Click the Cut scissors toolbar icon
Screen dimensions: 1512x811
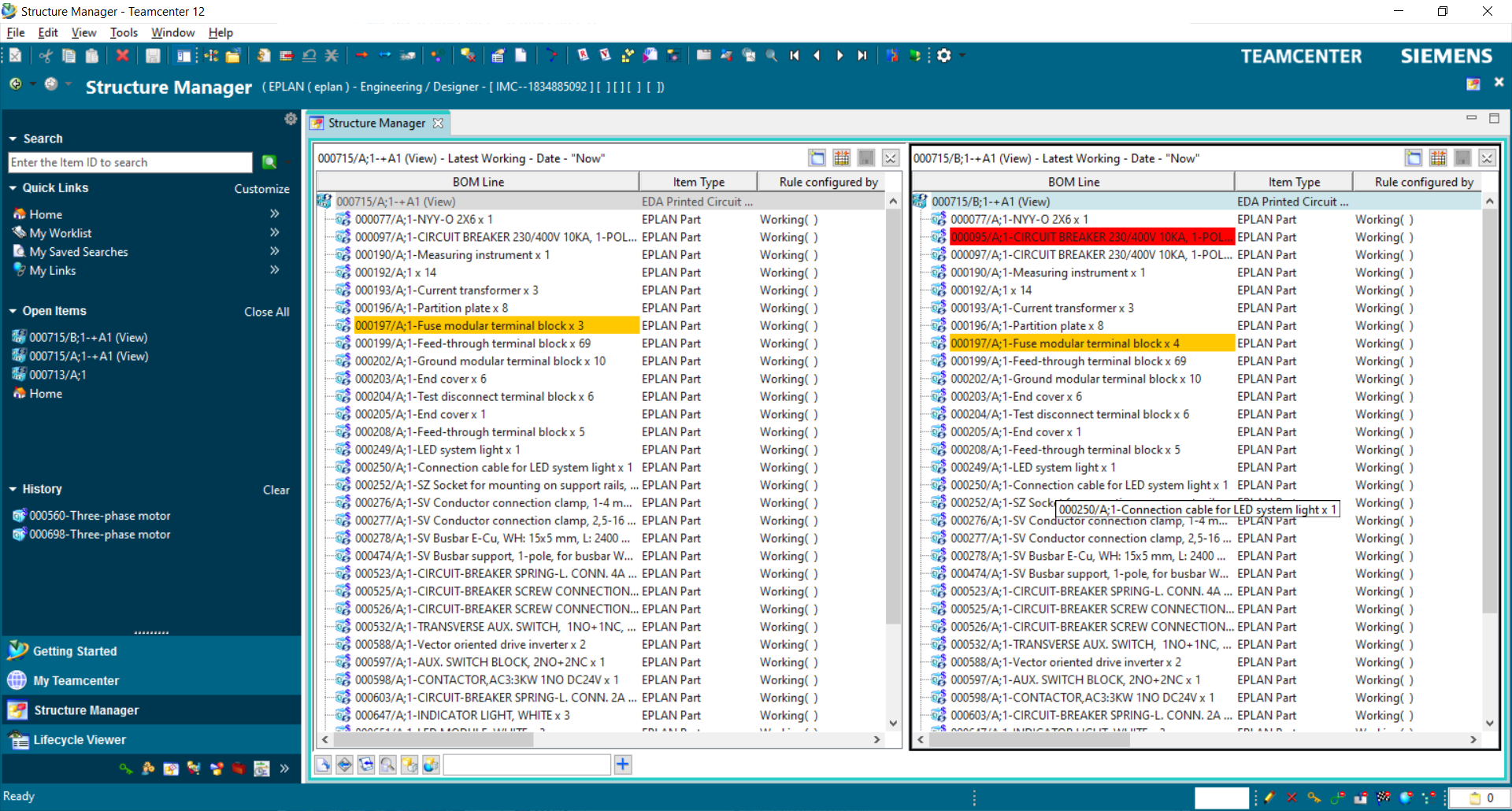click(46, 56)
